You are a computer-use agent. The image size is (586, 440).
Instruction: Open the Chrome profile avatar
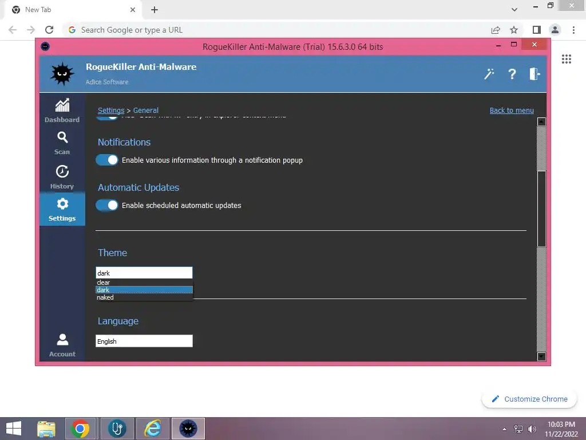(555, 30)
